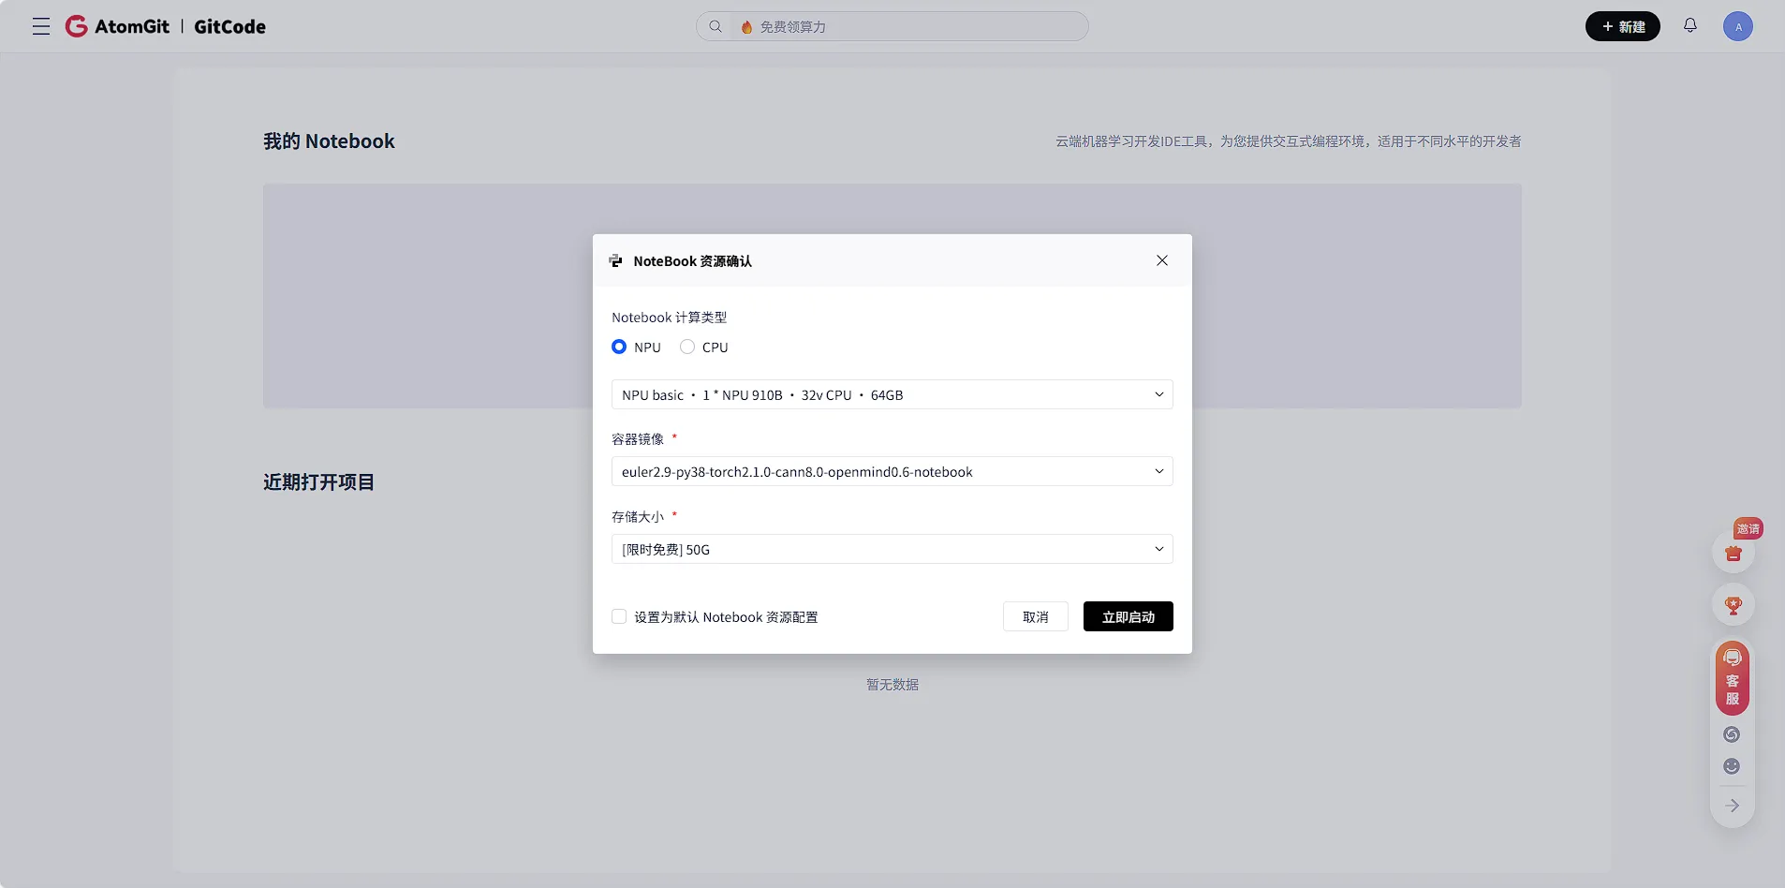
Task: Click the 立即启动 launch button
Action: coord(1128,616)
